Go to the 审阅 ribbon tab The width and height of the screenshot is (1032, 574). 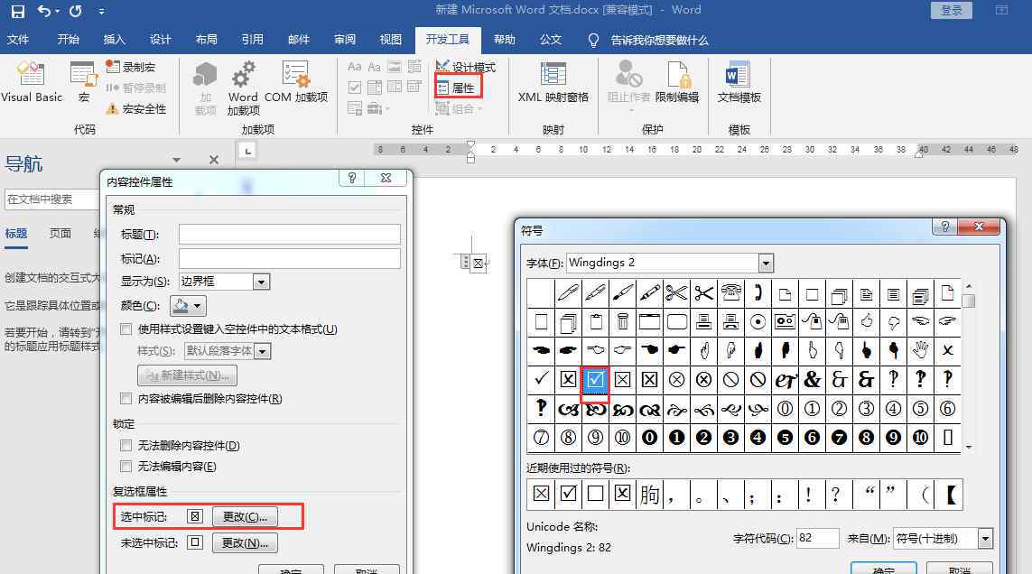coord(345,40)
